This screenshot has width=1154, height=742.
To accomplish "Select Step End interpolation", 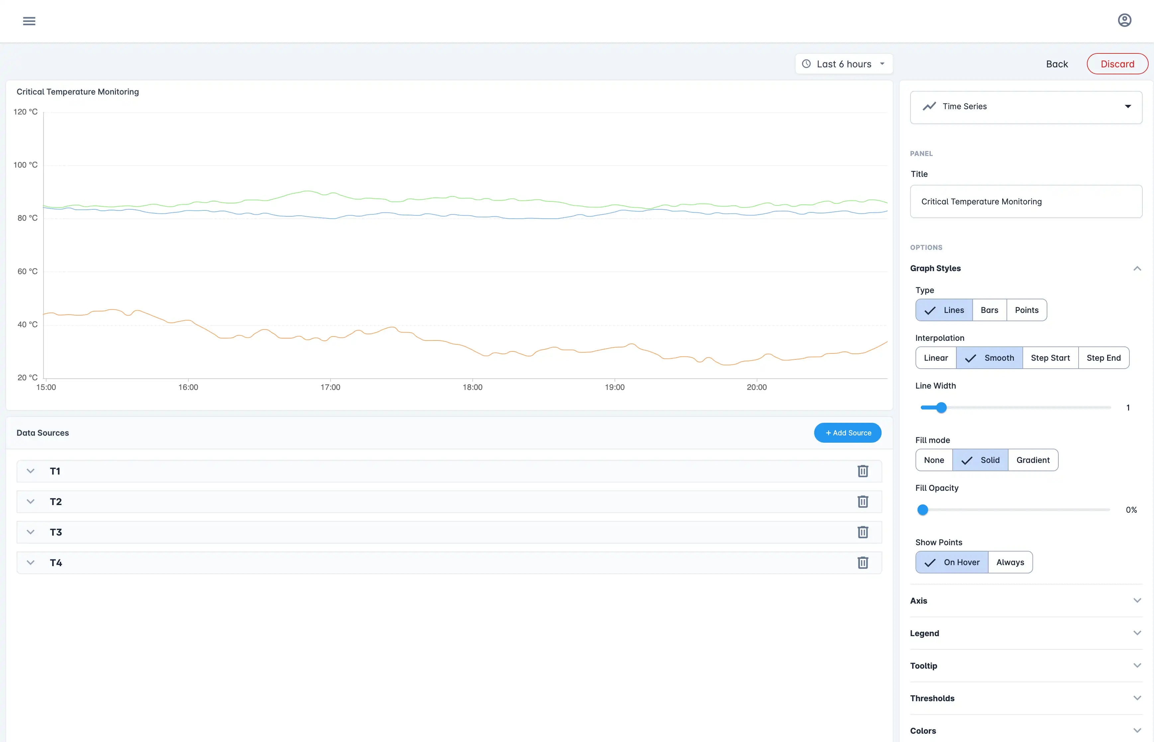I will 1104,357.
